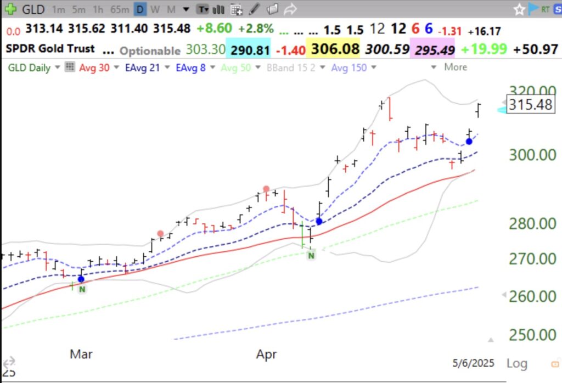Click the +19.99 green value
The width and height of the screenshot is (562, 383).
coord(484,48)
